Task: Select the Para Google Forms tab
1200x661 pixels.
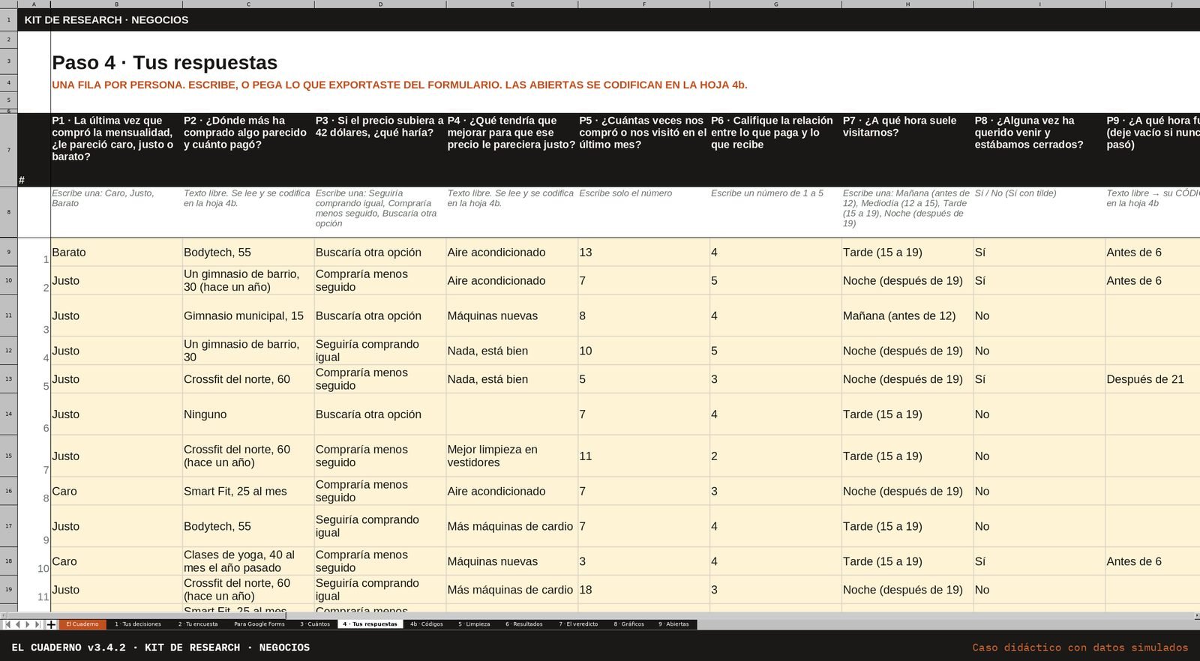Action: (259, 624)
